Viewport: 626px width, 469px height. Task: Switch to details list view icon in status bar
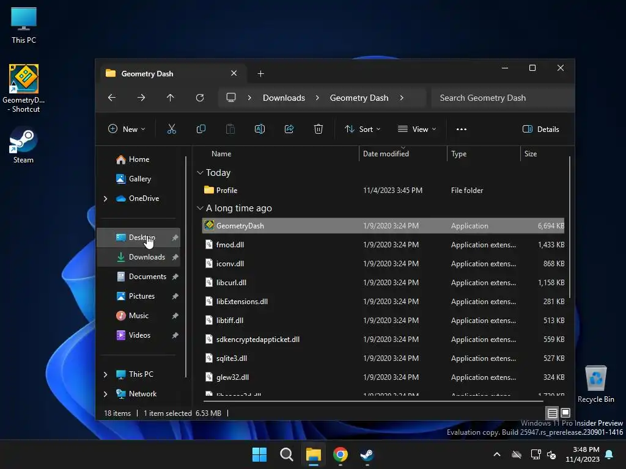(552, 413)
